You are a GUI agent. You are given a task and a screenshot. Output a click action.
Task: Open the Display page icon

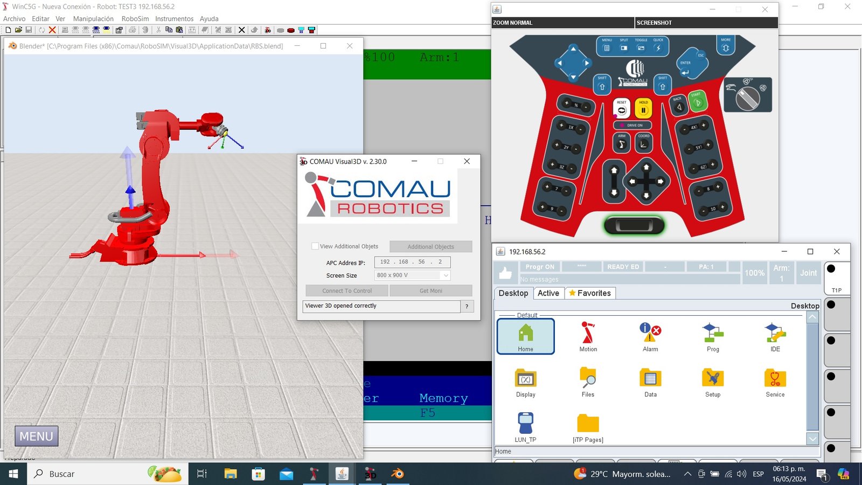(525, 382)
